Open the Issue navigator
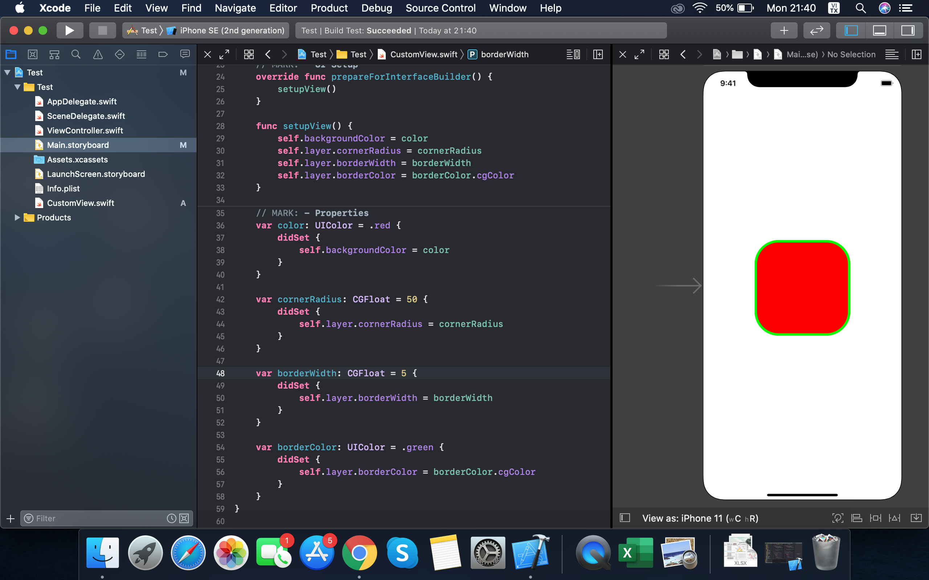This screenshot has height=580, width=929. (x=98, y=54)
